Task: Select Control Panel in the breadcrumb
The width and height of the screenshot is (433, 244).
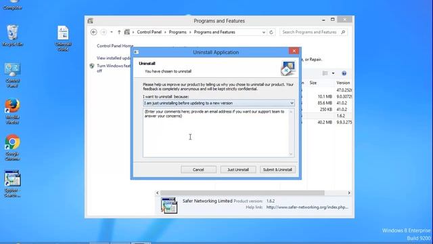Action: coord(149,32)
